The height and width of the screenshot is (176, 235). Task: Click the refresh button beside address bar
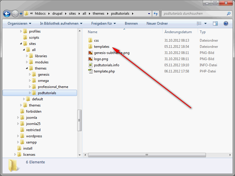156,13
